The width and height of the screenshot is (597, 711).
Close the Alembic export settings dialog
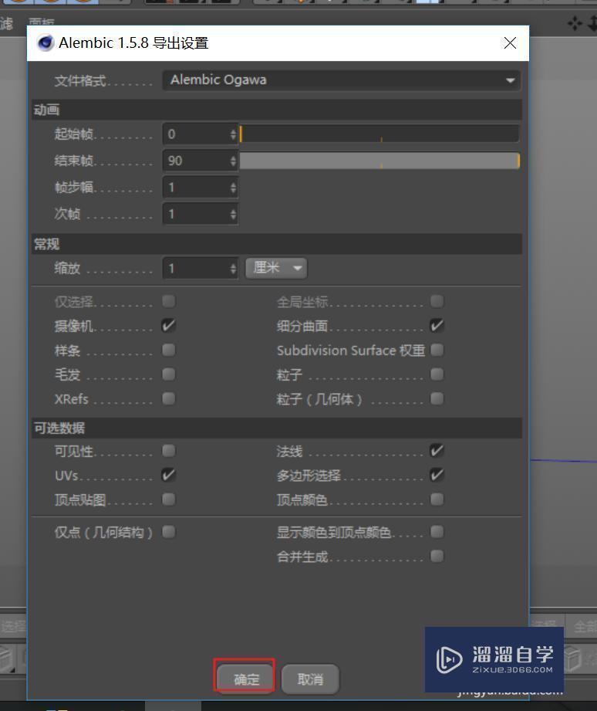click(x=510, y=43)
